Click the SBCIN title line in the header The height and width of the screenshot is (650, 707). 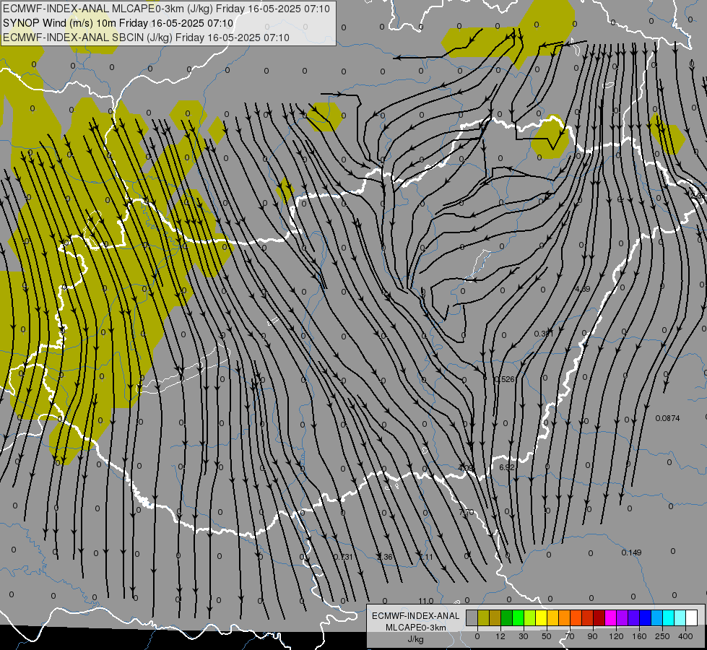[146, 38]
